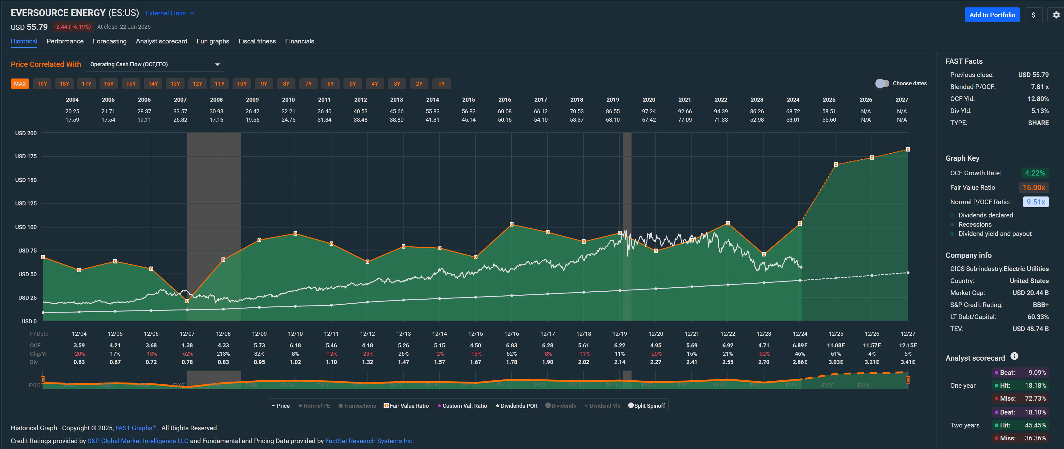1064x449 pixels.
Task: Grab right handle of range navigator
Action: pyautogui.click(x=908, y=379)
